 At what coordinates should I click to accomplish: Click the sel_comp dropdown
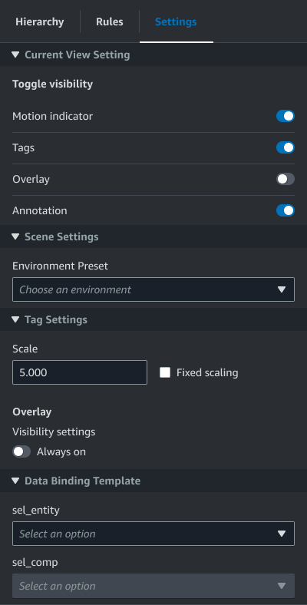pyautogui.click(x=153, y=586)
